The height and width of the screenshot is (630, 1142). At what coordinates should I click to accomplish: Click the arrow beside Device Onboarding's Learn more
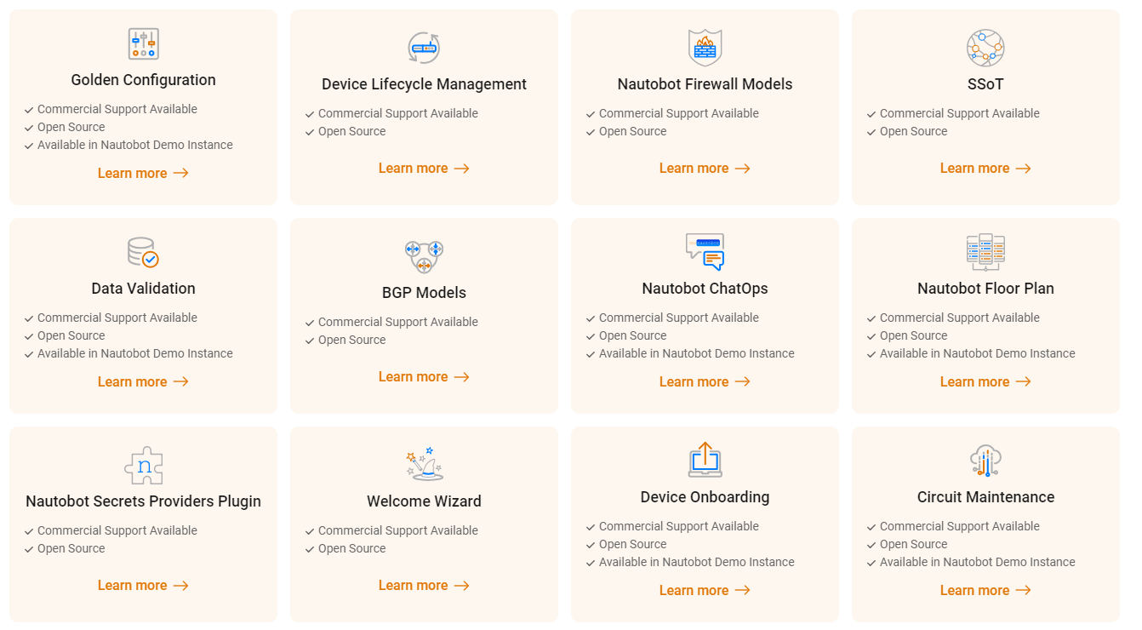click(742, 590)
